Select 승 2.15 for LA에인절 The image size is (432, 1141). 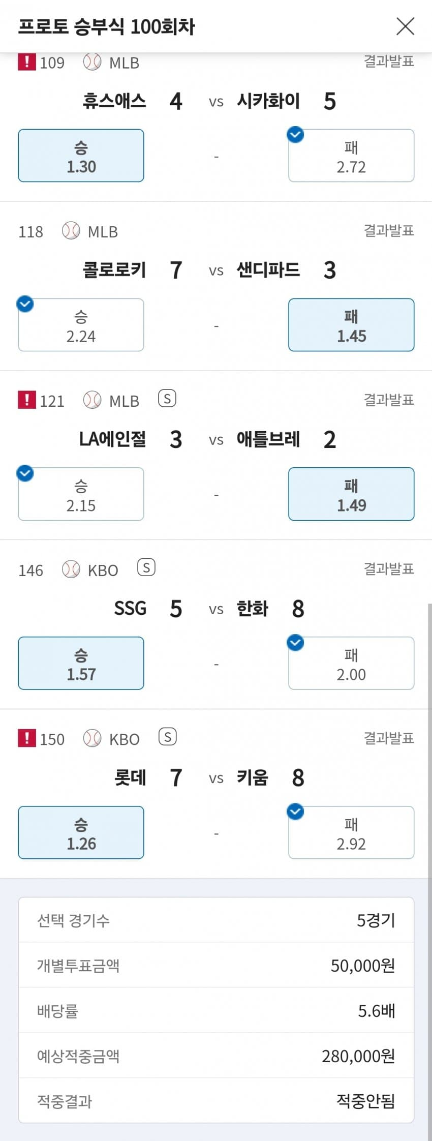(x=81, y=494)
